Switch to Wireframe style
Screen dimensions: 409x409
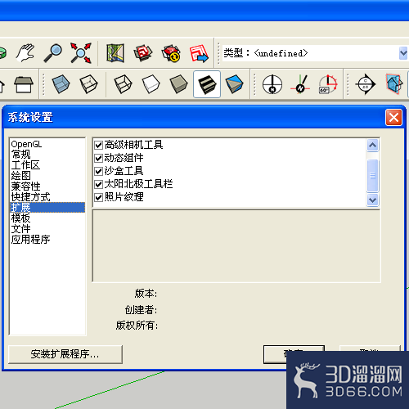click(x=123, y=84)
